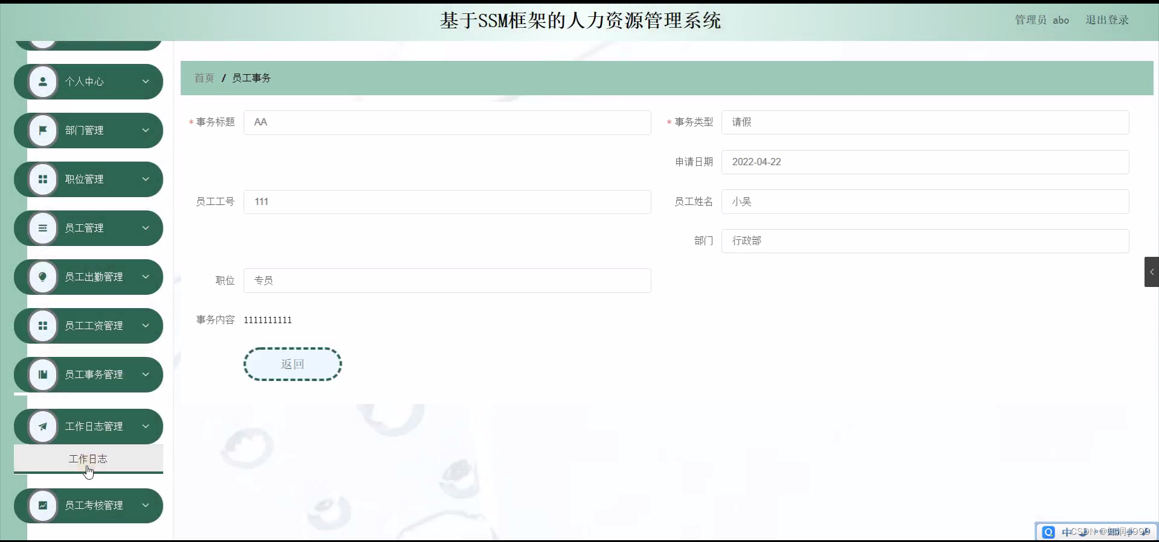
Task: Expand the 部门管理 chevron
Action: [x=145, y=130]
